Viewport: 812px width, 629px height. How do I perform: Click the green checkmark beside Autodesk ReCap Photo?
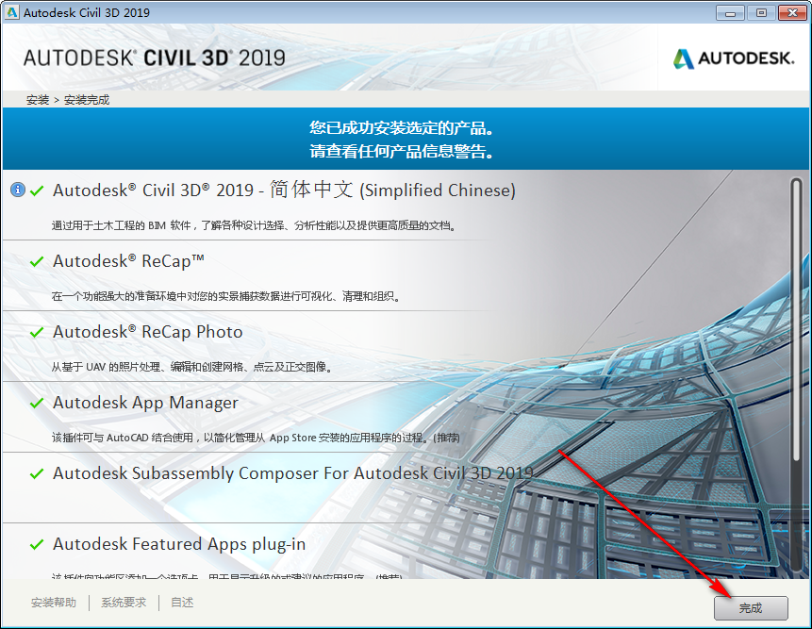37,332
